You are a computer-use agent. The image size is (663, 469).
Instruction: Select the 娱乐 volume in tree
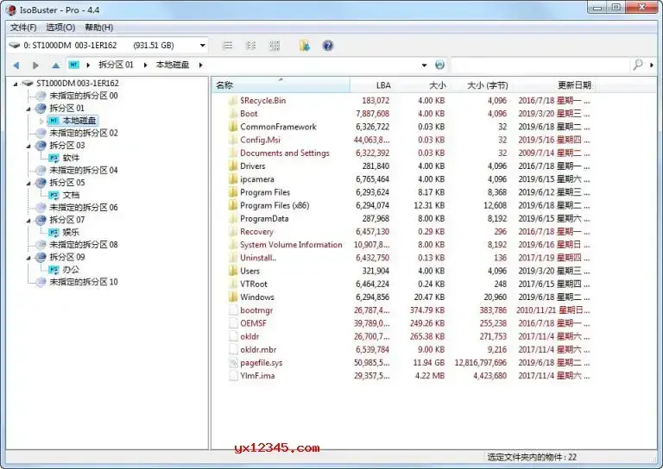(x=71, y=232)
